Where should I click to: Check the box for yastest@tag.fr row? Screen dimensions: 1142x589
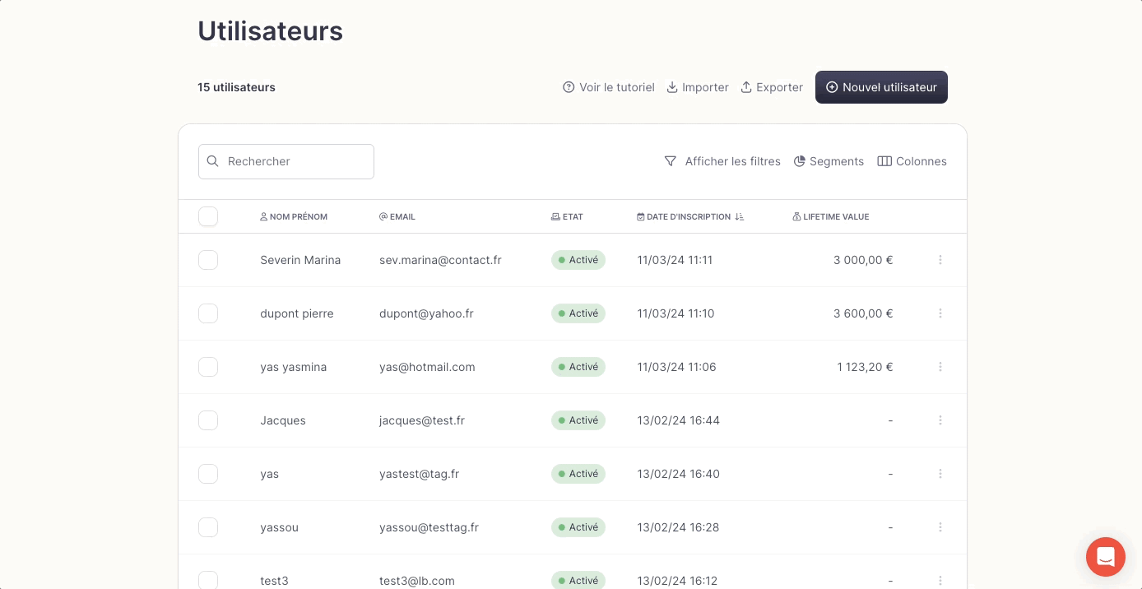pyautogui.click(x=208, y=474)
